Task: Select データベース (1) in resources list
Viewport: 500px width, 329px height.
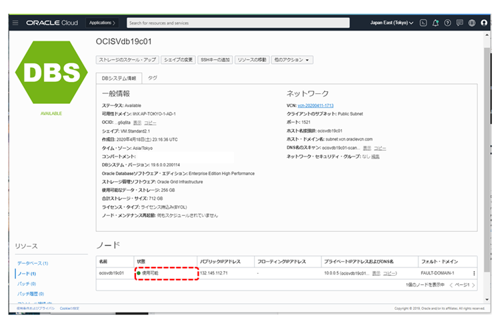Action: pyautogui.click(x=32, y=263)
